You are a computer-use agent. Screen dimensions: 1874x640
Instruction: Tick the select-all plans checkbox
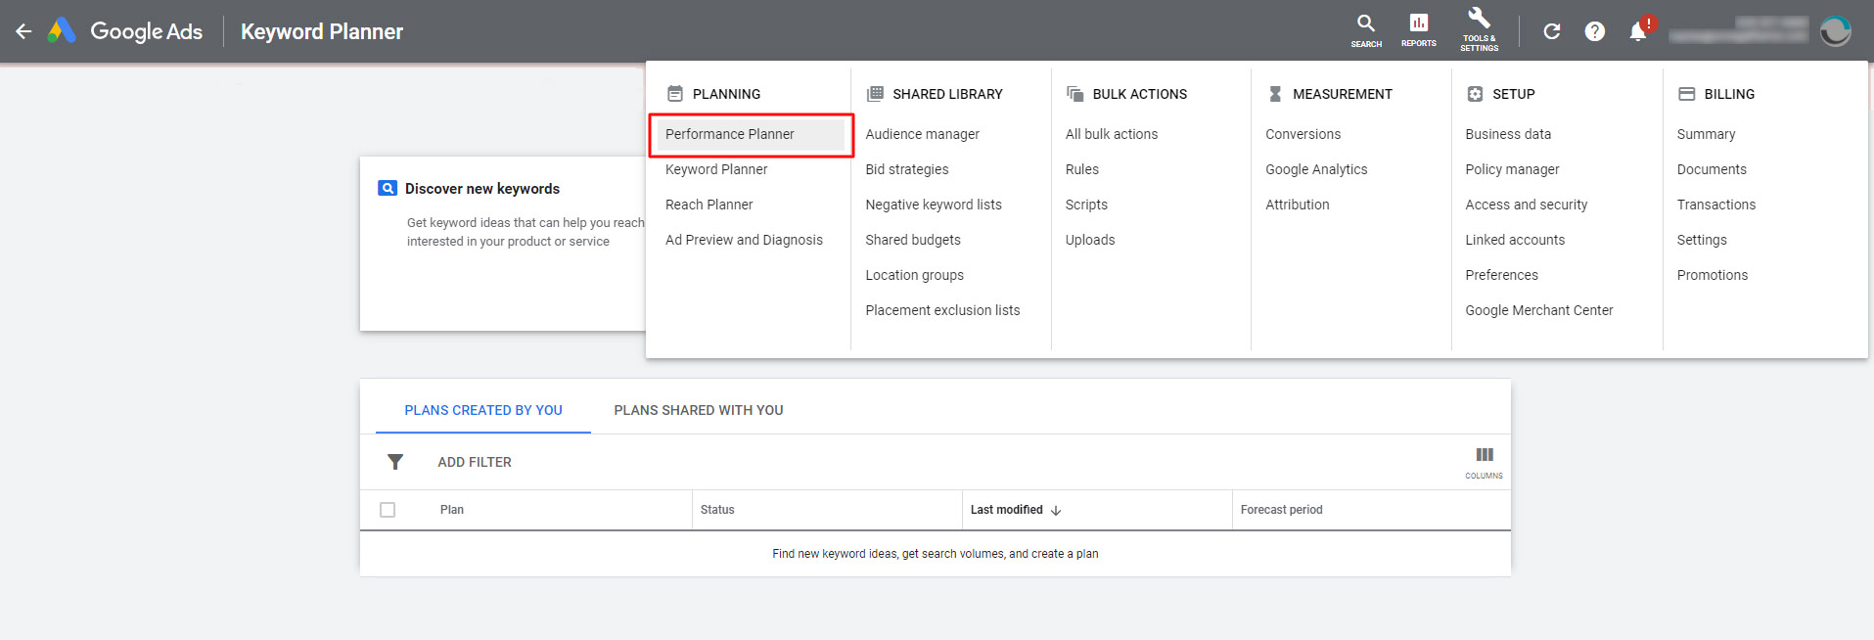click(x=388, y=510)
